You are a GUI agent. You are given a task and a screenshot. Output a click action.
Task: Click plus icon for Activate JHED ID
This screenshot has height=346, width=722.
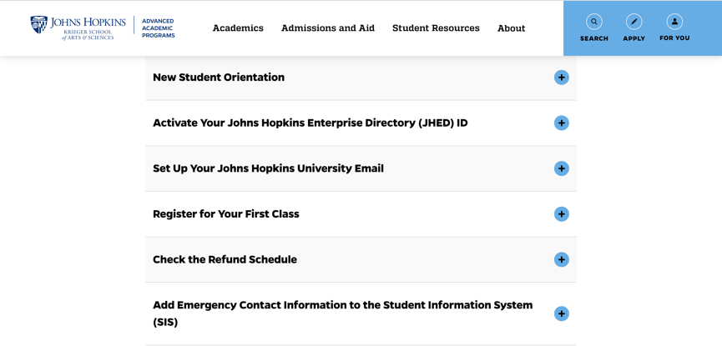click(x=561, y=123)
